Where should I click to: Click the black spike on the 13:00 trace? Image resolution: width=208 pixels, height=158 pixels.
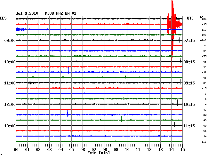click(x=175, y=123)
